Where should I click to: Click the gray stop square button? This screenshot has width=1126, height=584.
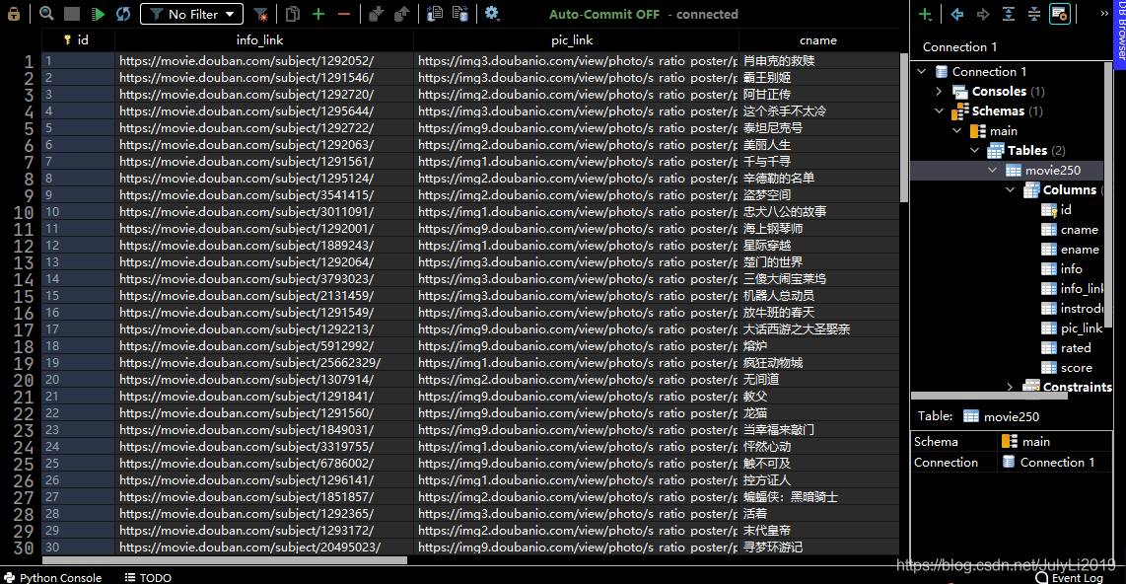72,14
